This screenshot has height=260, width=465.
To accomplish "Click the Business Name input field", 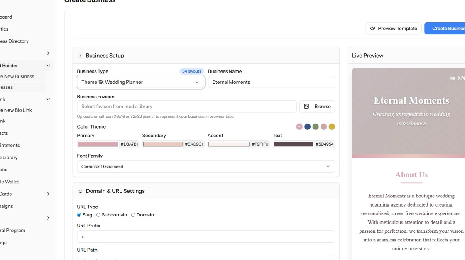I will coord(272,82).
